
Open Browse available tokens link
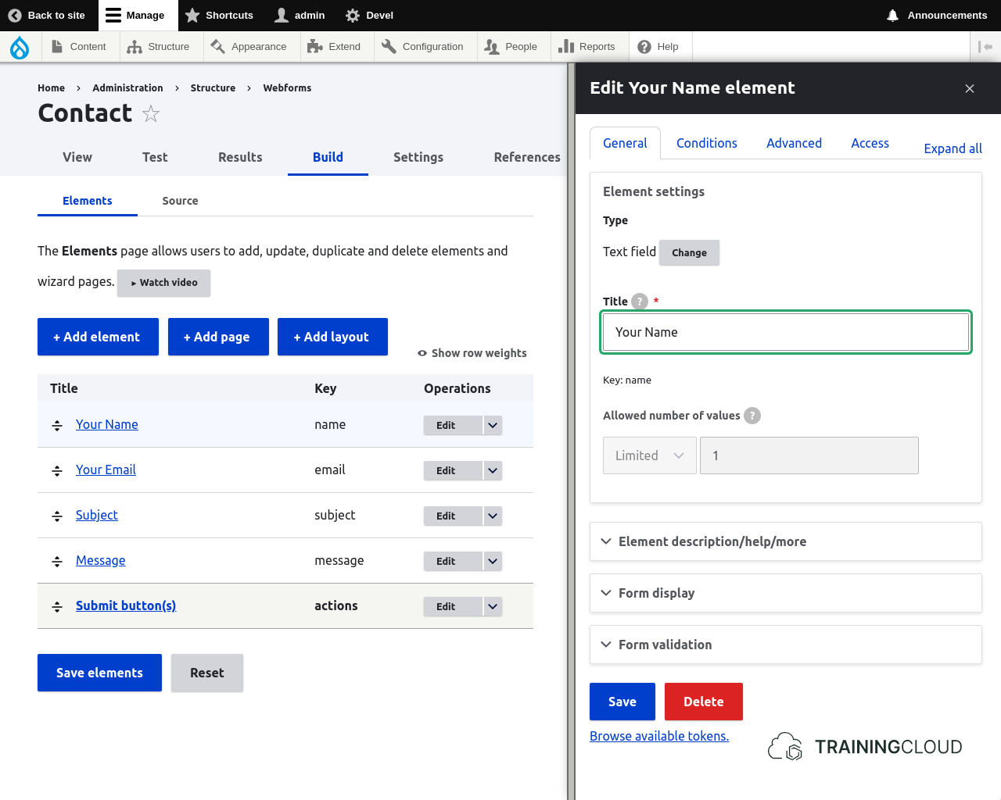click(x=659, y=736)
